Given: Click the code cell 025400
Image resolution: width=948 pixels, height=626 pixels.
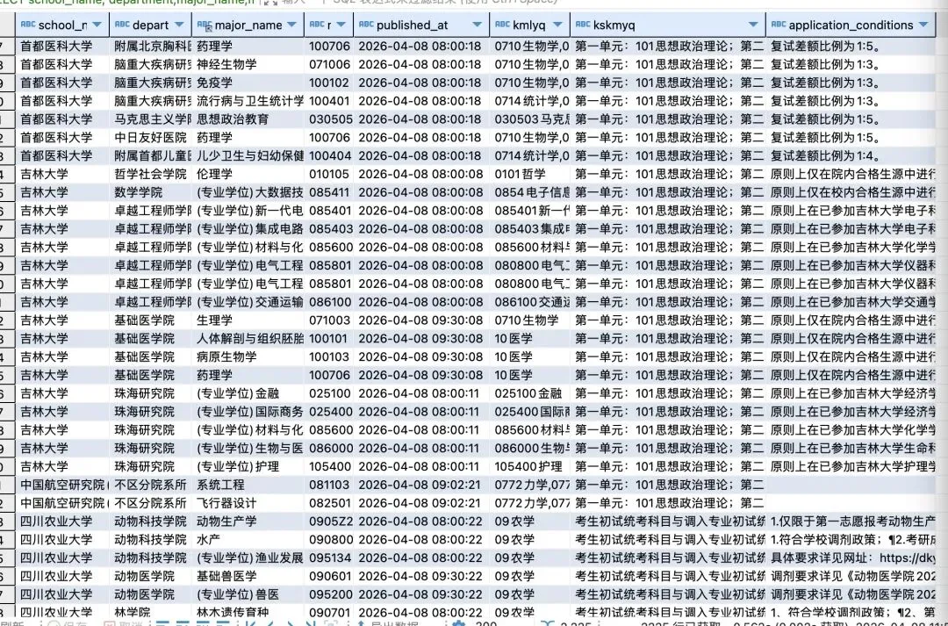Looking at the screenshot, I should coord(329,411).
